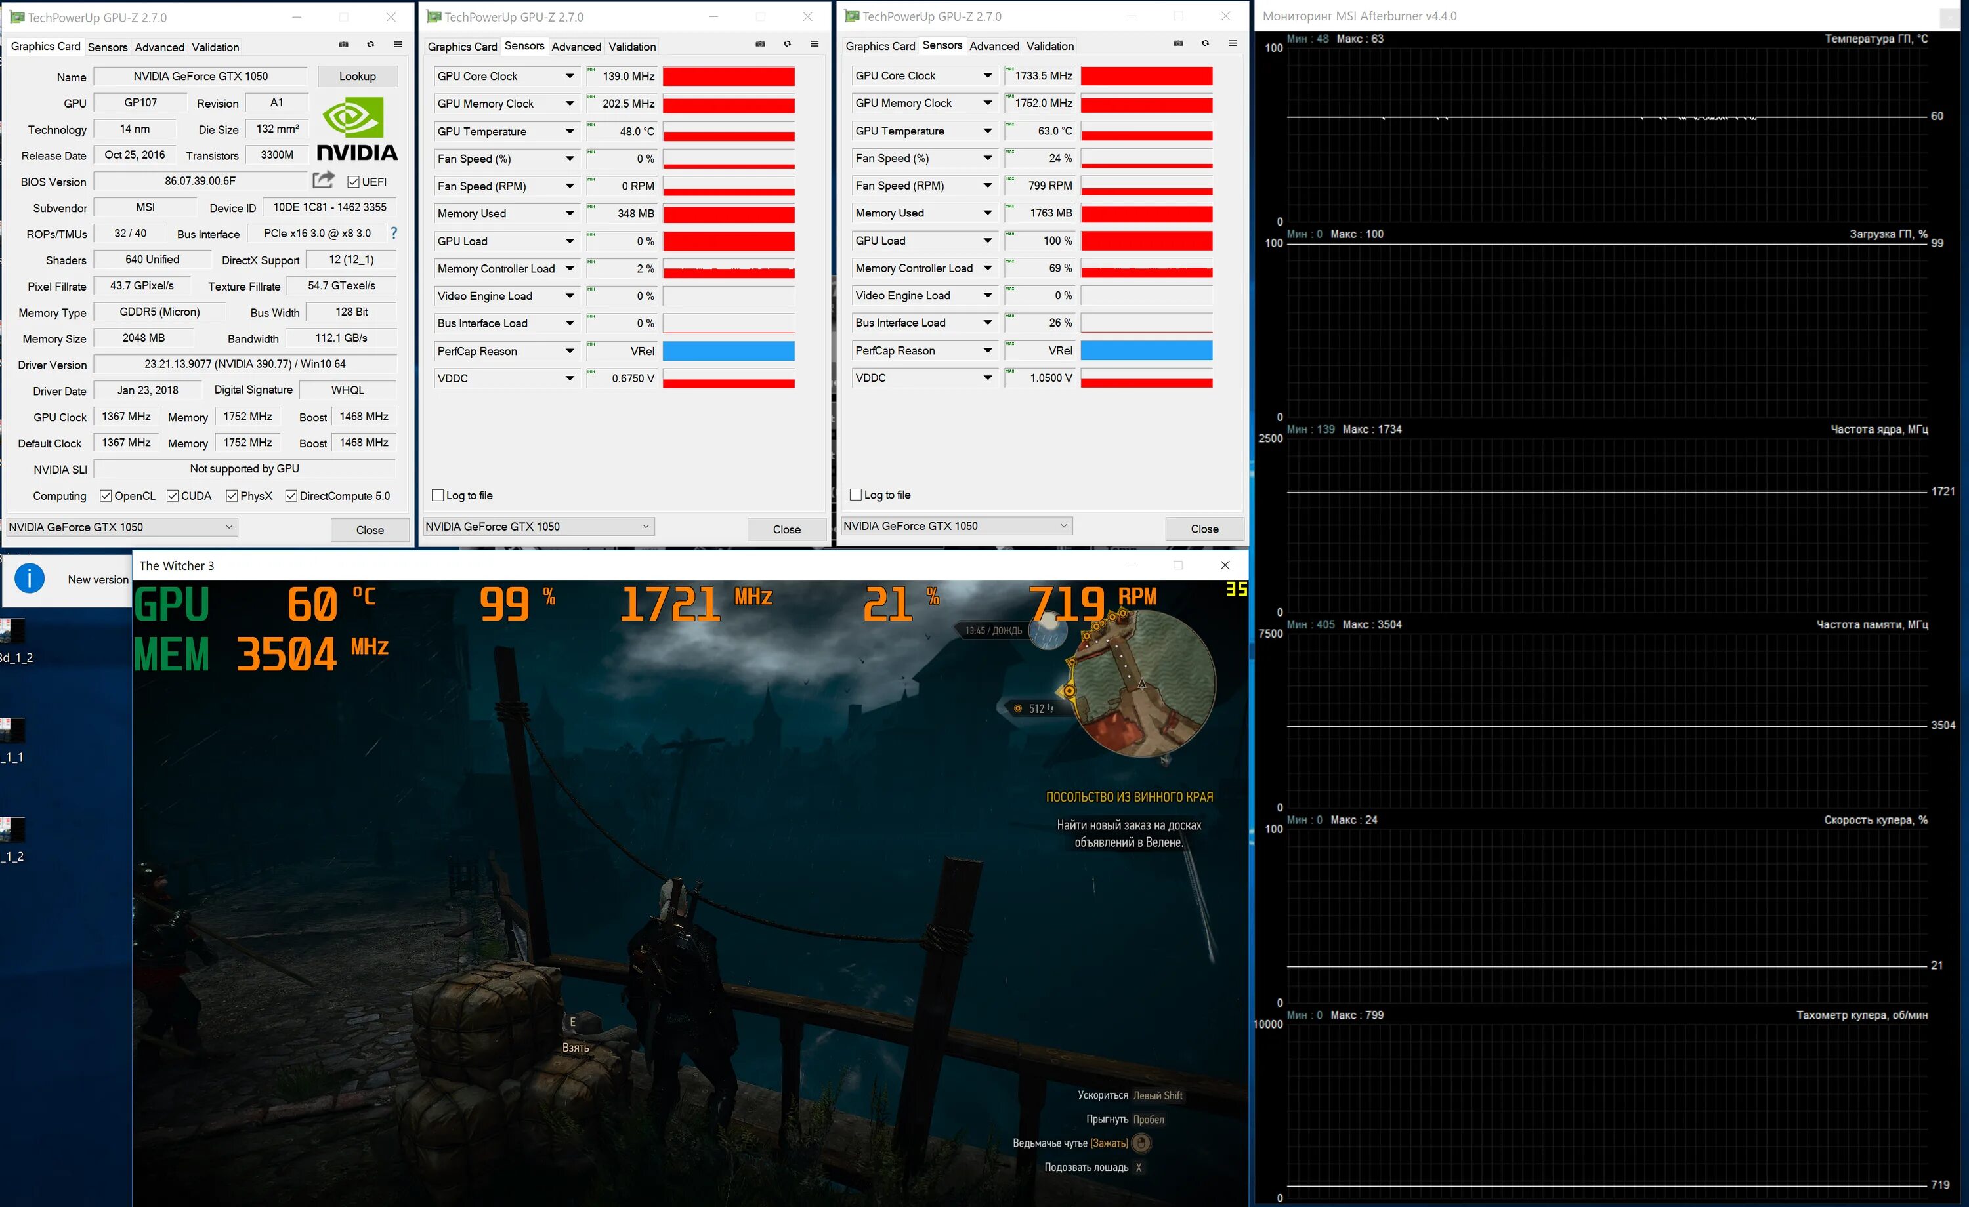Click Close button in middle GPU-Z window
The height and width of the screenshot is (1207, 1969).
[787, 529]
